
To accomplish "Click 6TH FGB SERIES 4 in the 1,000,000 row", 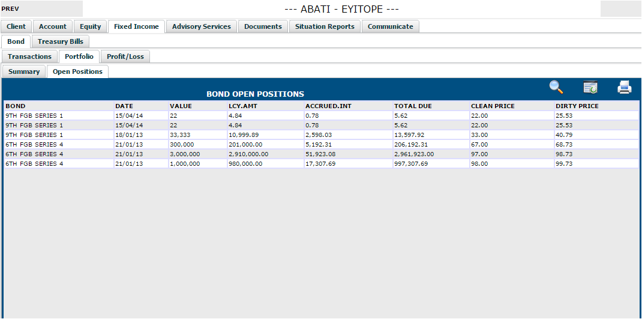I will [x=59, y=163].
